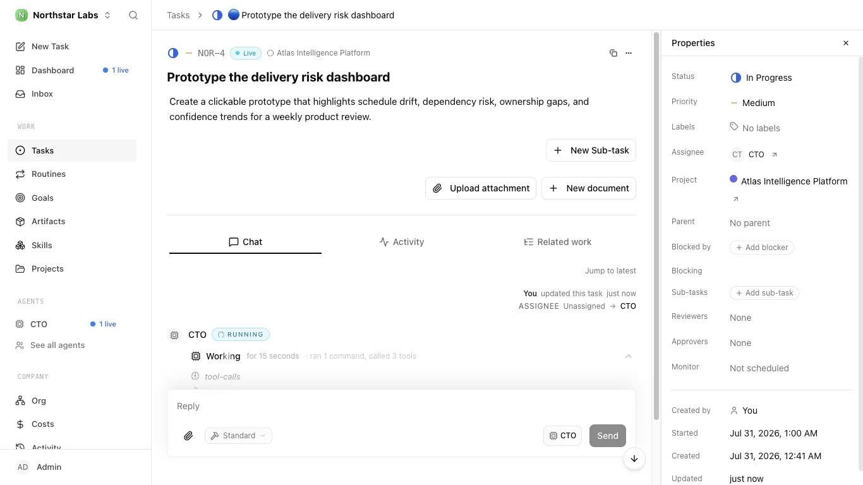This screenshot has width=863, height=485.
Task: Open the Standard mode dropdown in reply box
Action: tap(238, 436)
